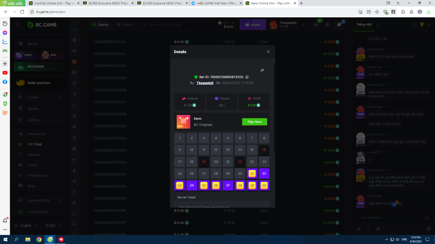Open Chrome from the Windows taskbar
The image size is (435, 244).
39,239
